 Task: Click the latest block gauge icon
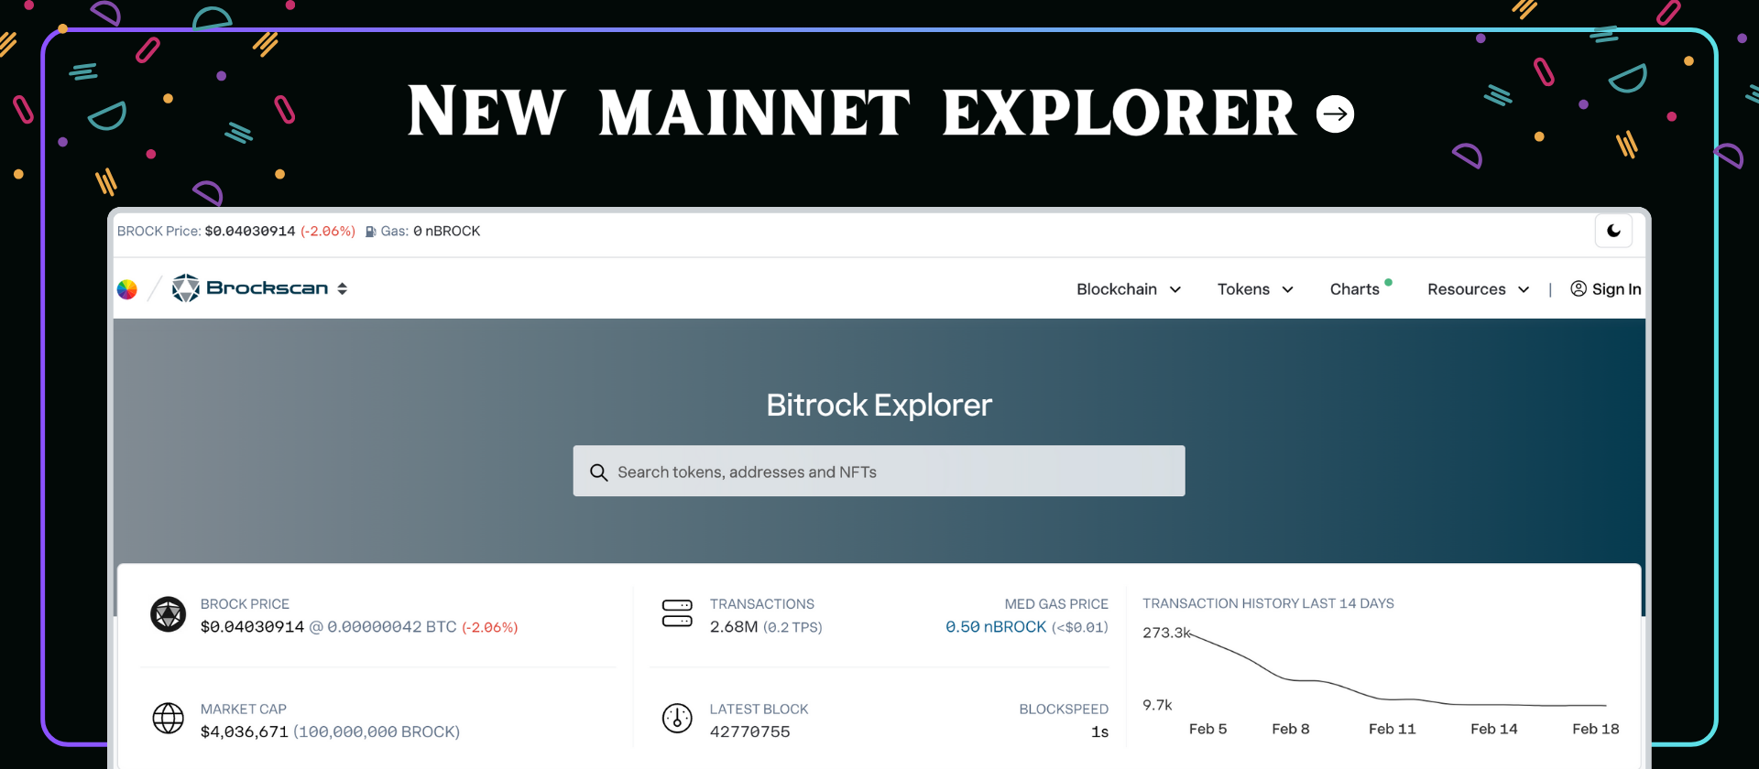[677, 719]
